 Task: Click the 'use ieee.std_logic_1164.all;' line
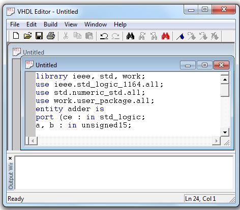100,84
